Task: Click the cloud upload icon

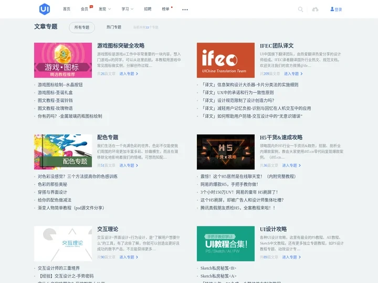Action: pos(315,9)
